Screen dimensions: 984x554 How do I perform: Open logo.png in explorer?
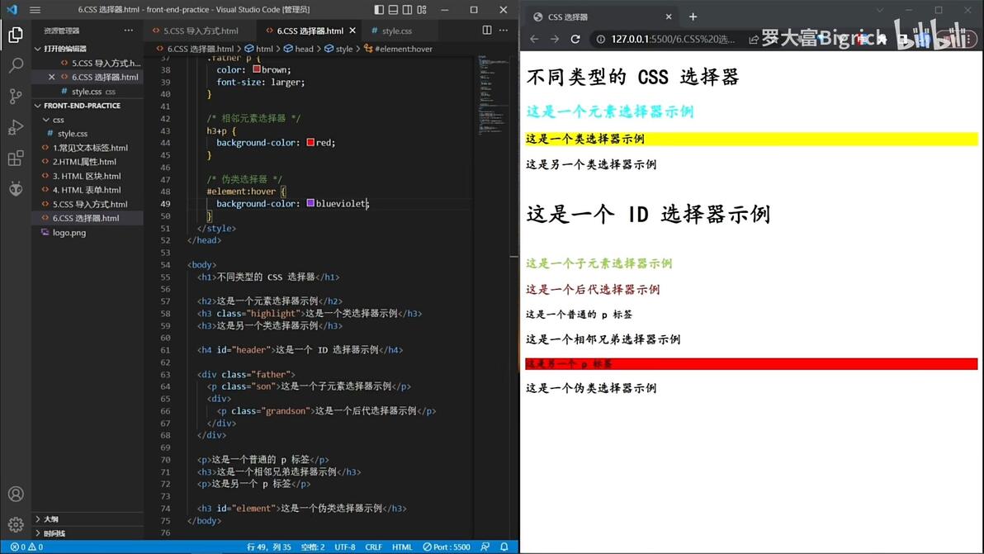click(x=69, y=232)
